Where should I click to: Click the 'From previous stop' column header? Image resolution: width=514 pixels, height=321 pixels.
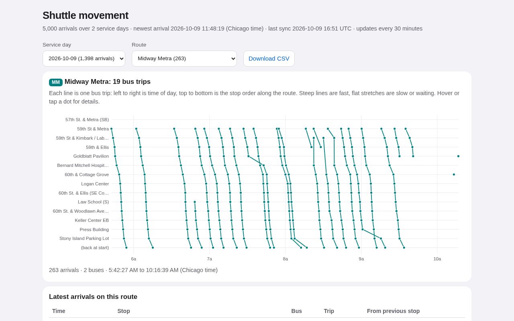pos(393,311)
